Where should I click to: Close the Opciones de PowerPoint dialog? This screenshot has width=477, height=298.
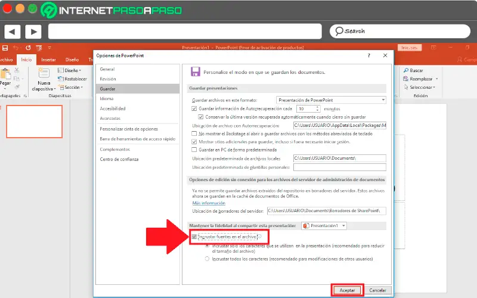pos(385,55)
